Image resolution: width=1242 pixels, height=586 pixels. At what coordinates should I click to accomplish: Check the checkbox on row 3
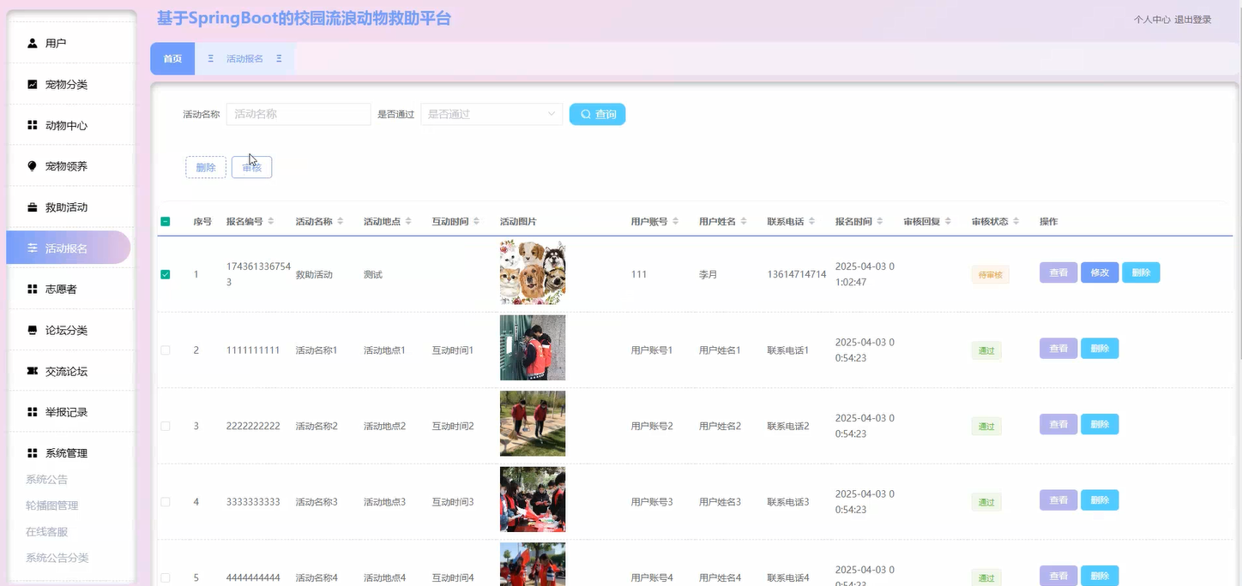(166, 424)
